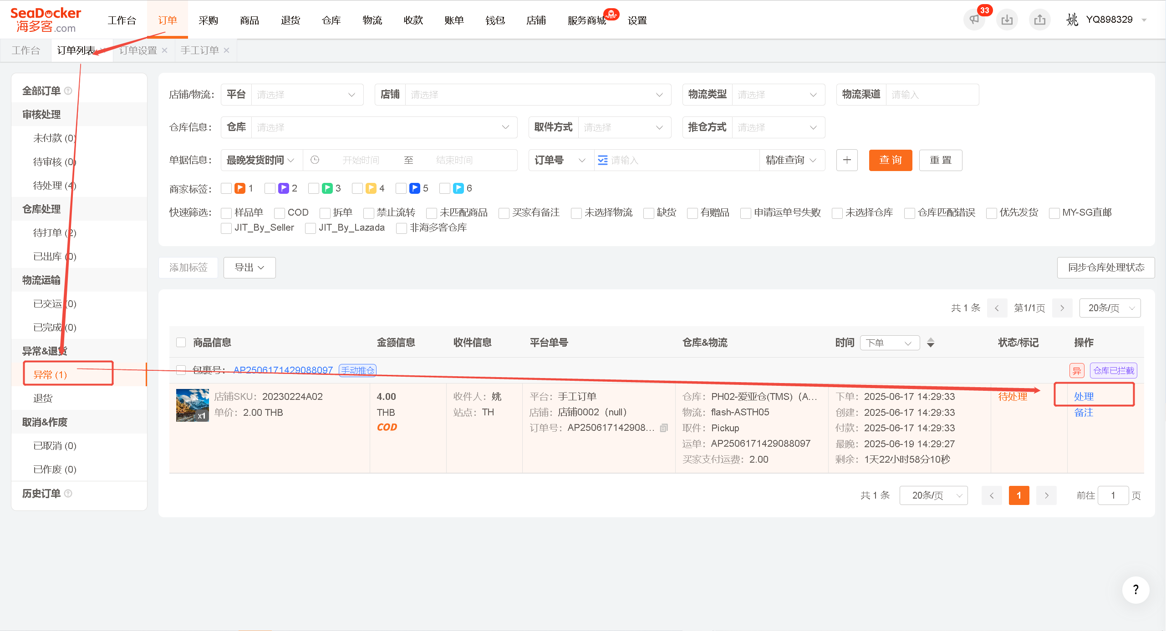The height and width of the screenshot is (631, 1166).
Task: Open the 采购 top menu
Action: click(x=208, y=20)
